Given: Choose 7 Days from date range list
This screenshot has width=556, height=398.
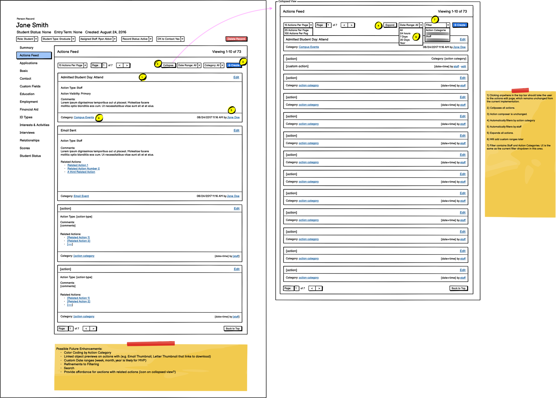Looking at the screenshot, I should (x=404, y=37).
